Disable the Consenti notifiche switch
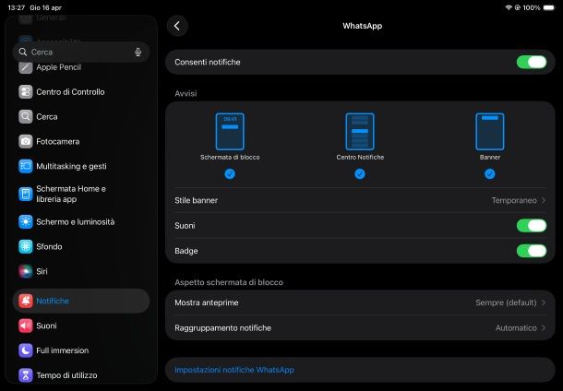Screen dimensions: 563x391 pyautogui.click(x=531, y=62)
